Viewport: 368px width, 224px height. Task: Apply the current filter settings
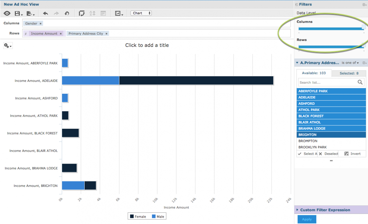pyautogui.click(x=307, y=219)
